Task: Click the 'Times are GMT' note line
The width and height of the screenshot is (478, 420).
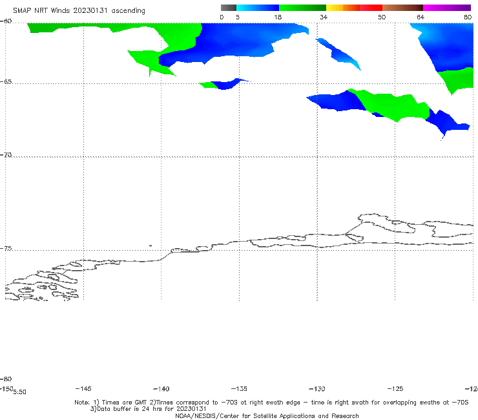Action: pos(271,403)
